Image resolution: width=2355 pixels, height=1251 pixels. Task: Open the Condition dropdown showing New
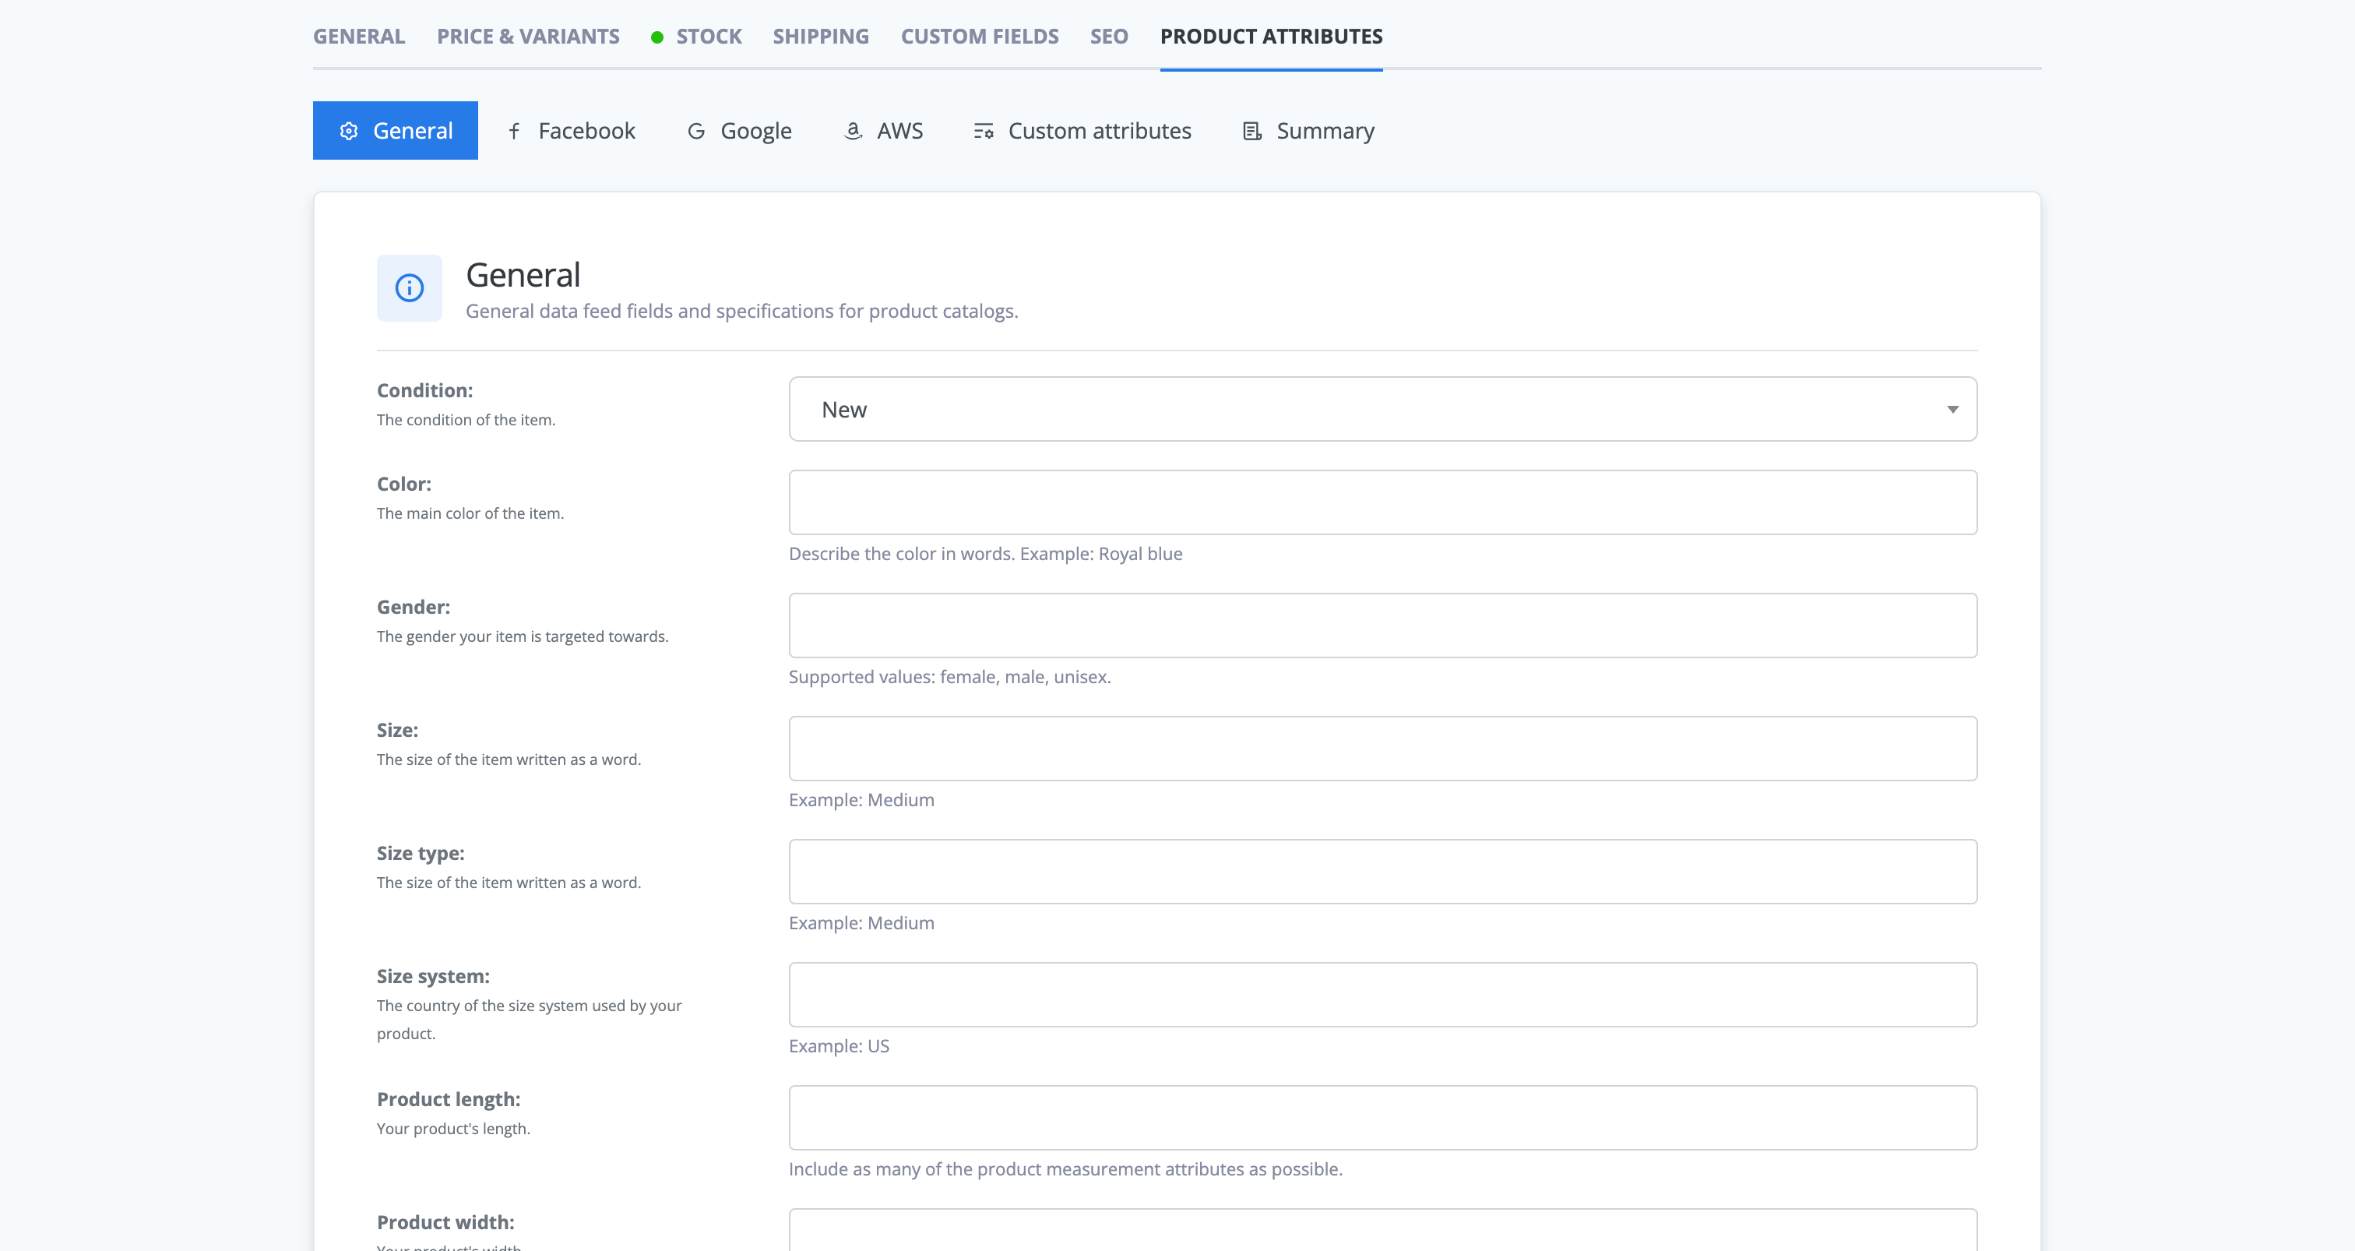[1382, 409]
